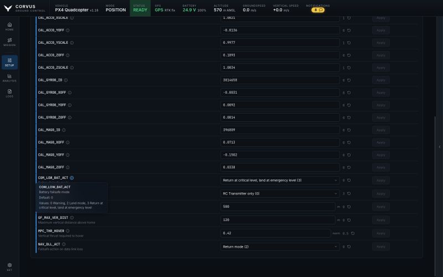Show info for GF_MAX_VER_DIST
Screen dimensions: 443x277
pos(72,218)
